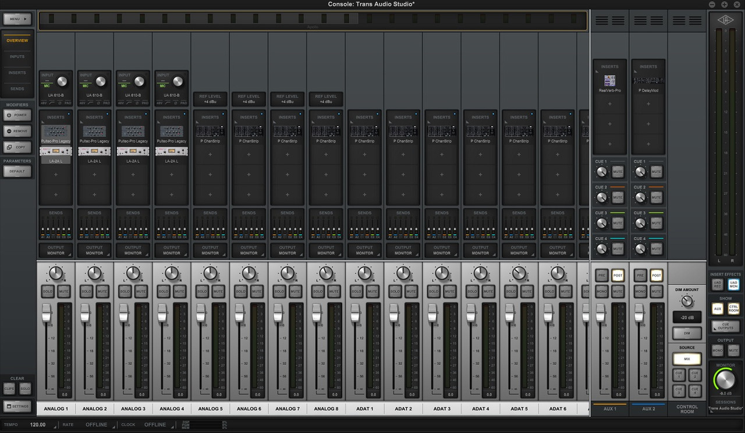This screenshot has height=433, width=745.
Task: Toggle MONO on the Aux 1 channel
Action: (x=602, y=291)
